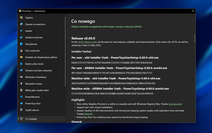Image resolution: width=212 pixels, height=133 pixels.
Task: Open Wklej jako zwykły tekst page
Action: pyautogui.click(x=37, y=90)
